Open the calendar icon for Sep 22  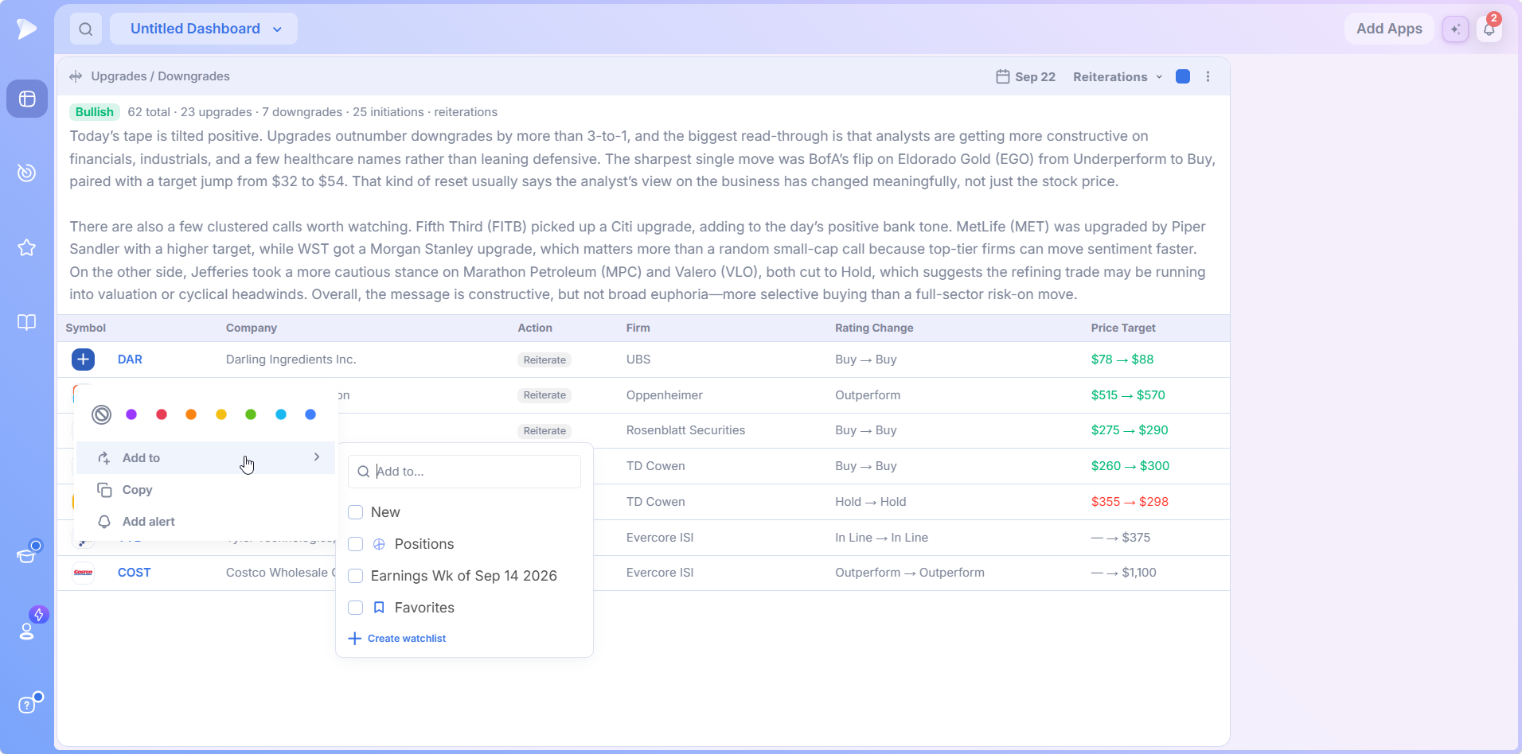point(1003,76)
